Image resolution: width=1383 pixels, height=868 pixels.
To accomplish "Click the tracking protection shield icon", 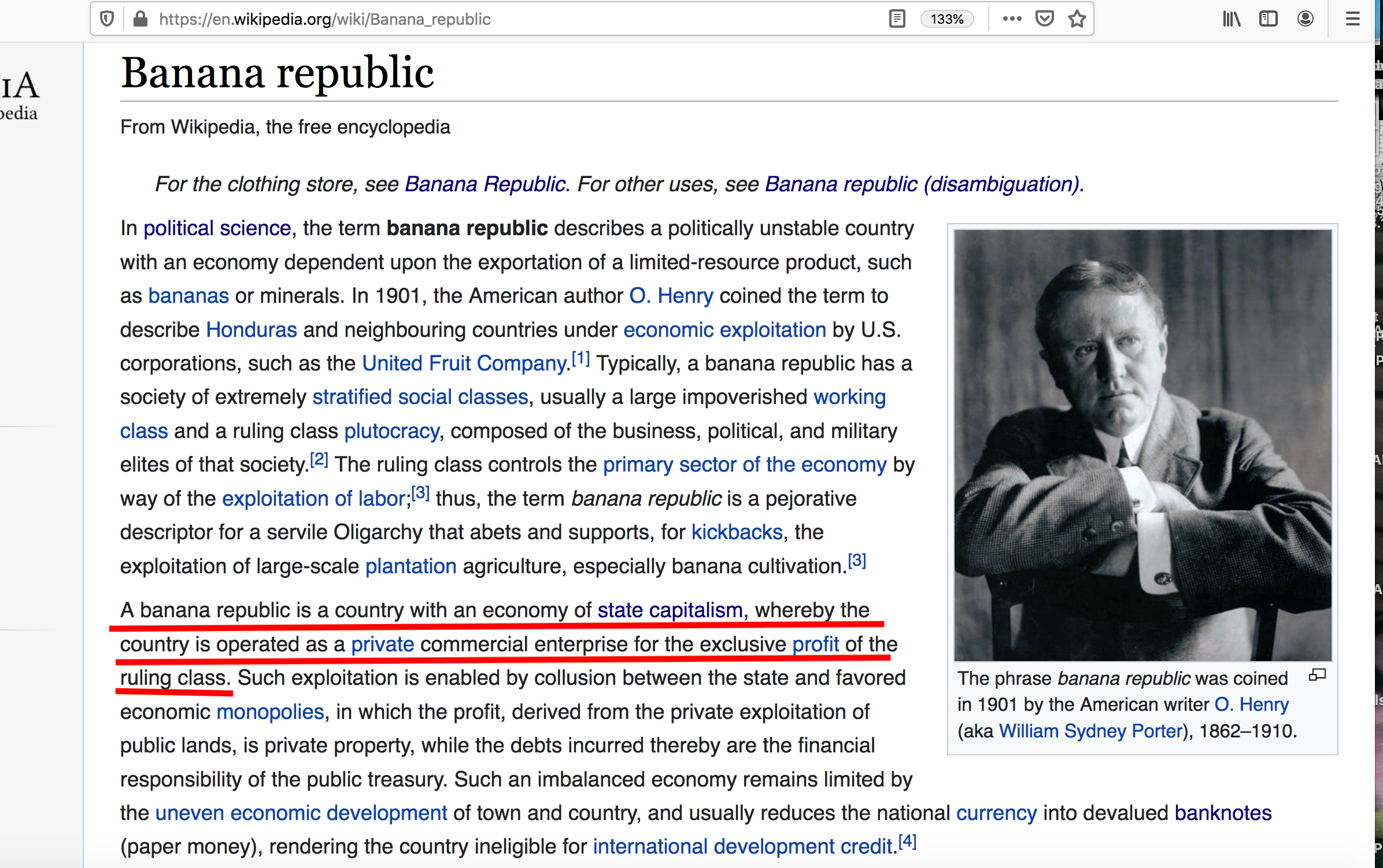I will click(x=107, y=19).
